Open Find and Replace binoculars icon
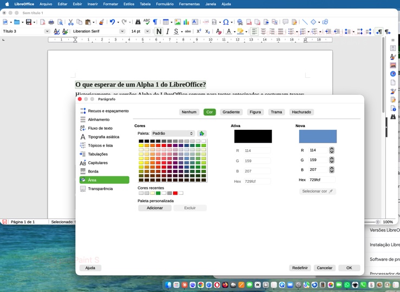 (x=138, y=22)
